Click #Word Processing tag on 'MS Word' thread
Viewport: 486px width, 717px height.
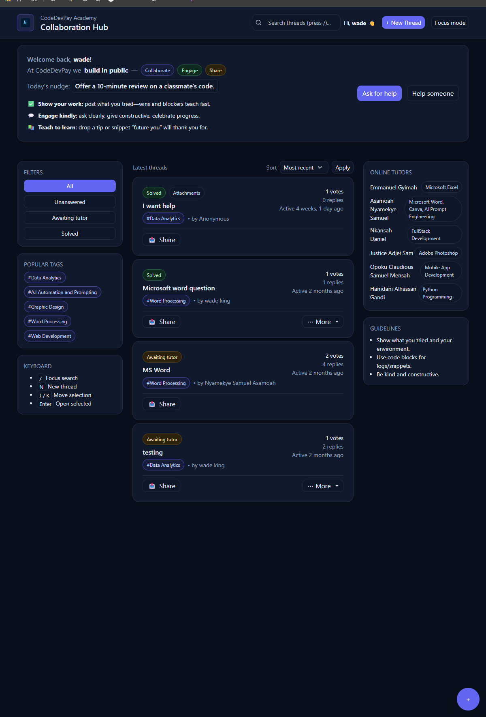(x=166, y=383)
